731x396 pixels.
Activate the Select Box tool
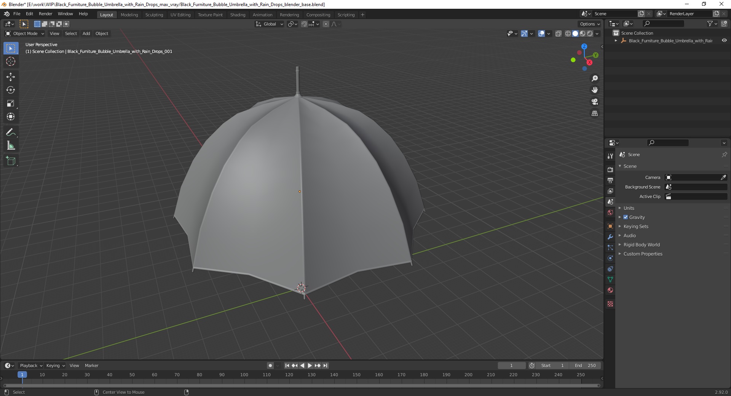11,48
